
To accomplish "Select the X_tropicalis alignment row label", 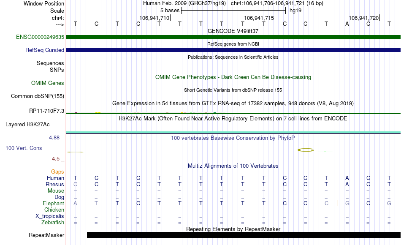I will point(50,216).
